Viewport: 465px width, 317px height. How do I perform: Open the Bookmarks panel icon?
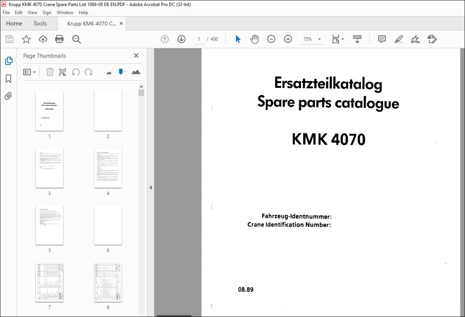[8, 79]
